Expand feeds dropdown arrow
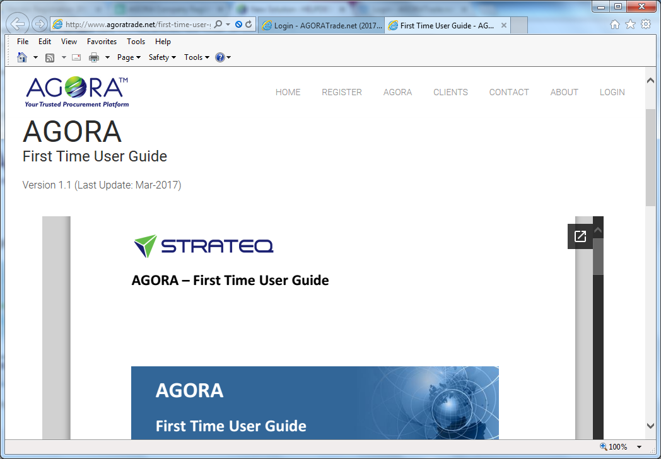 click(x=64, y=57)
